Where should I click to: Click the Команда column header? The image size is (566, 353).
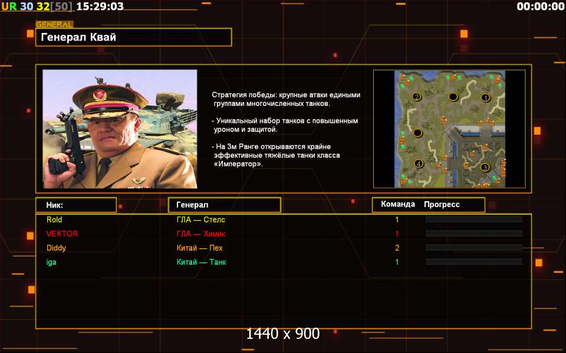pyautogui.click(x=398, y=204)
